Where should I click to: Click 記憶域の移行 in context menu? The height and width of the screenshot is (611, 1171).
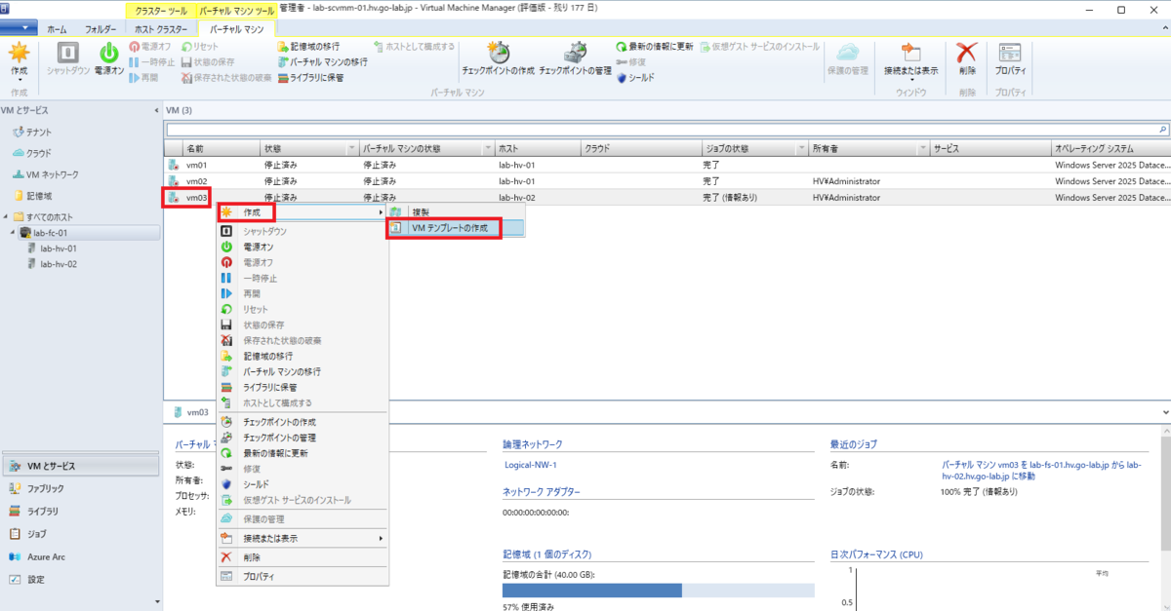coord(302,356)
